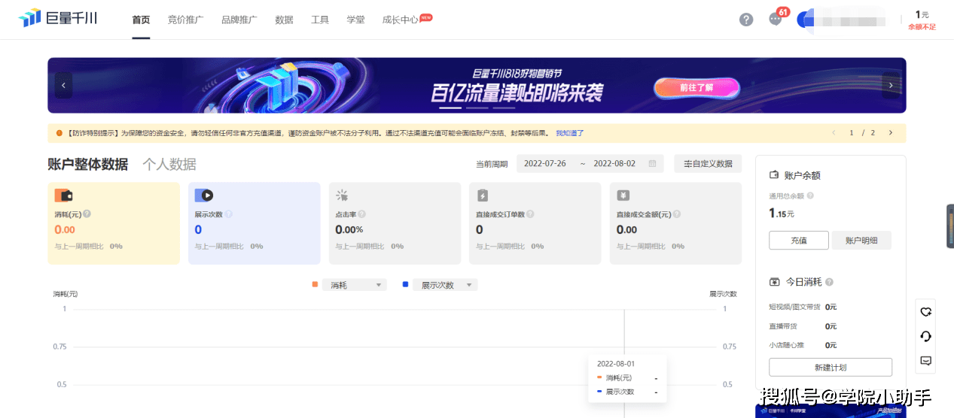954x418 pixels.
Task: Click the 充值 button
Action: pos(799,241)
